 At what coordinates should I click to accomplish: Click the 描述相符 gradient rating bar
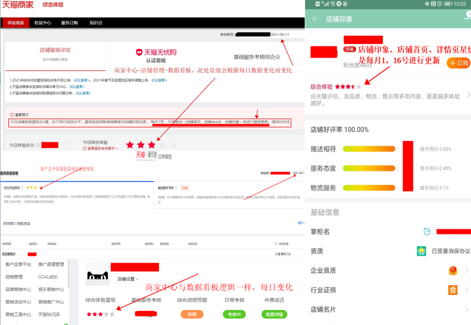(368, 149)
